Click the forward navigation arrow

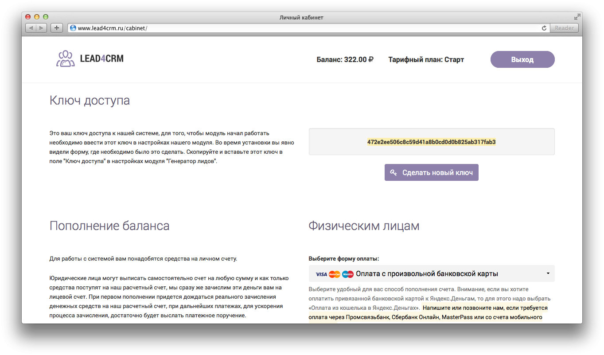[x=41, y=27]
